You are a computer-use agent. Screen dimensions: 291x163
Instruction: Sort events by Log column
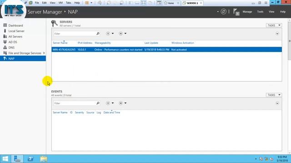point(99,113)
